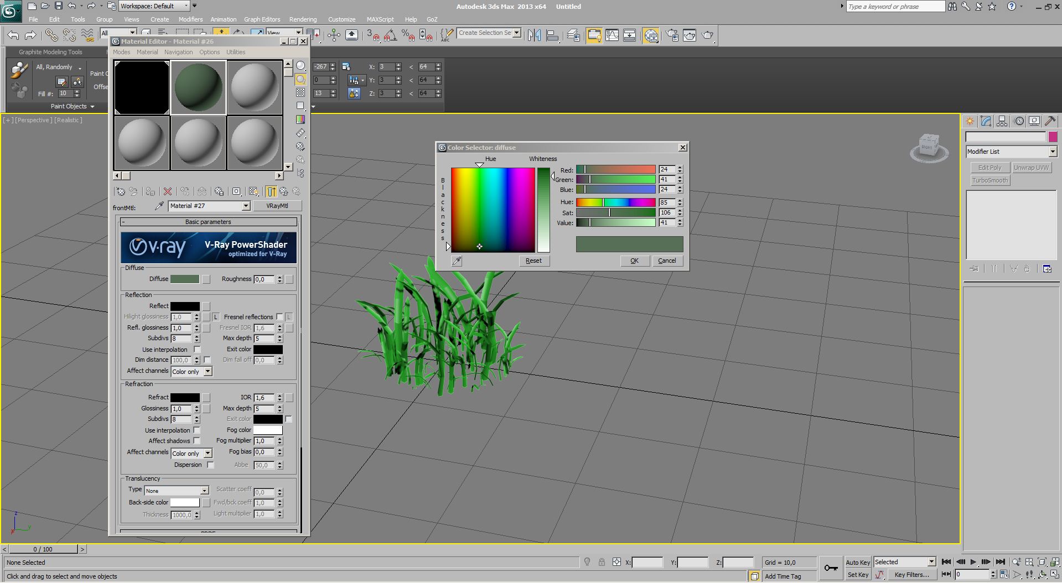Pick material from object eyedropper
The height and width of the screenshot is (583, 1062).
pyautogui.click(x=159, y=206)
